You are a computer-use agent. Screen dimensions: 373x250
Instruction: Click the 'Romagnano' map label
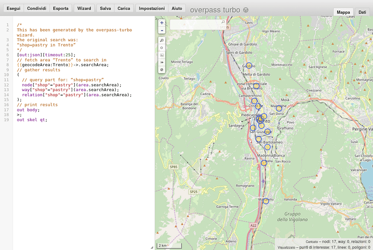(x=245, y=186)
